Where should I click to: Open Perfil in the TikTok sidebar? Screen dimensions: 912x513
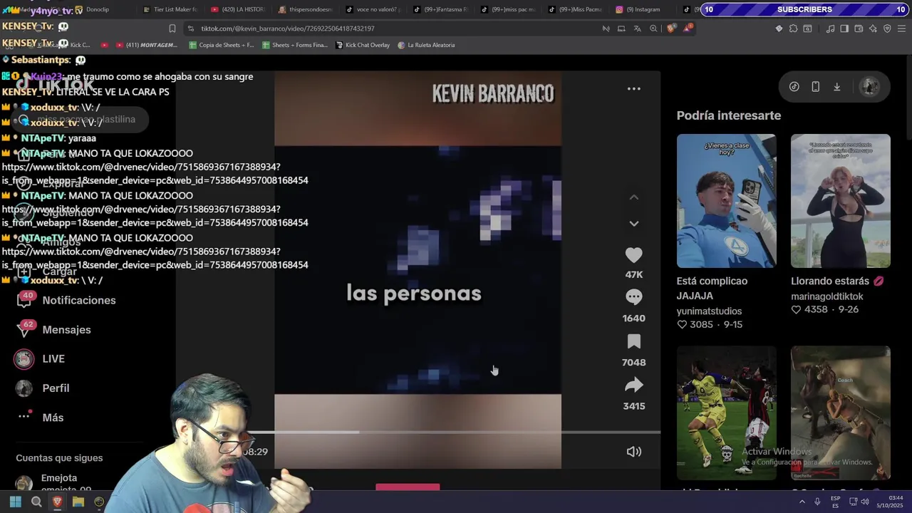coord(42,388)
